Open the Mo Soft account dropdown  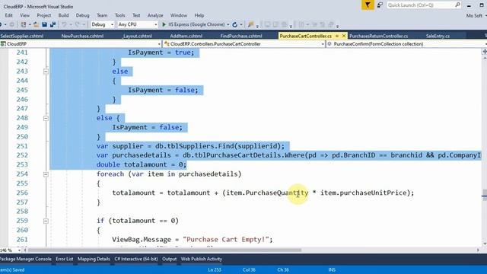coord(476,15)
